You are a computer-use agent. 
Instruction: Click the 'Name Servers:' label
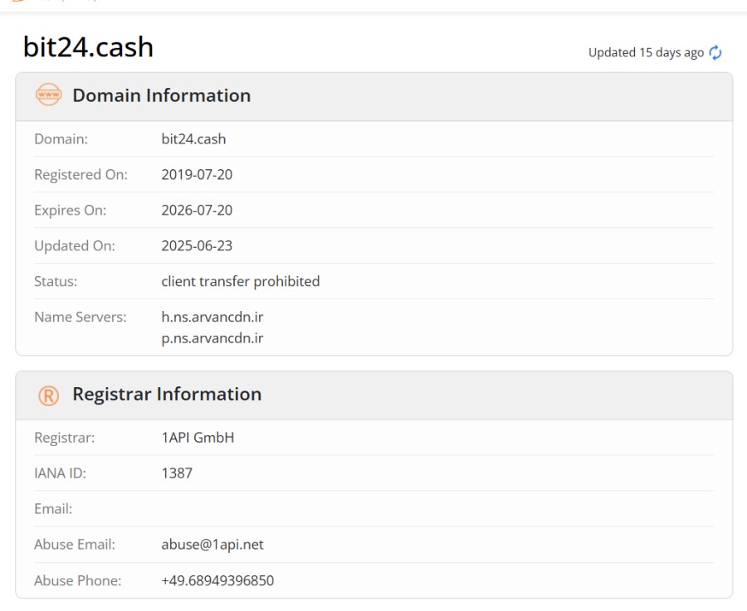click(x=81, y=318)
